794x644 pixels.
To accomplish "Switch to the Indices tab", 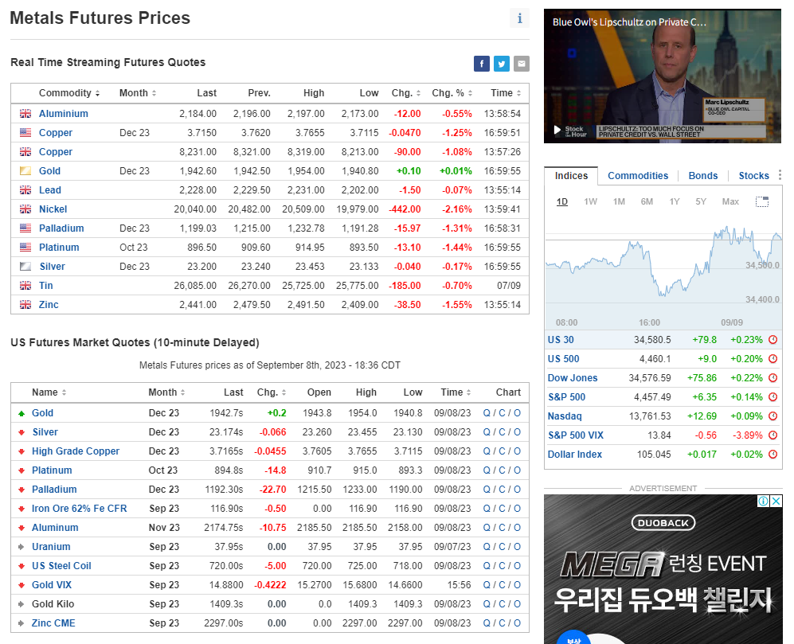I will click(571, 176).
